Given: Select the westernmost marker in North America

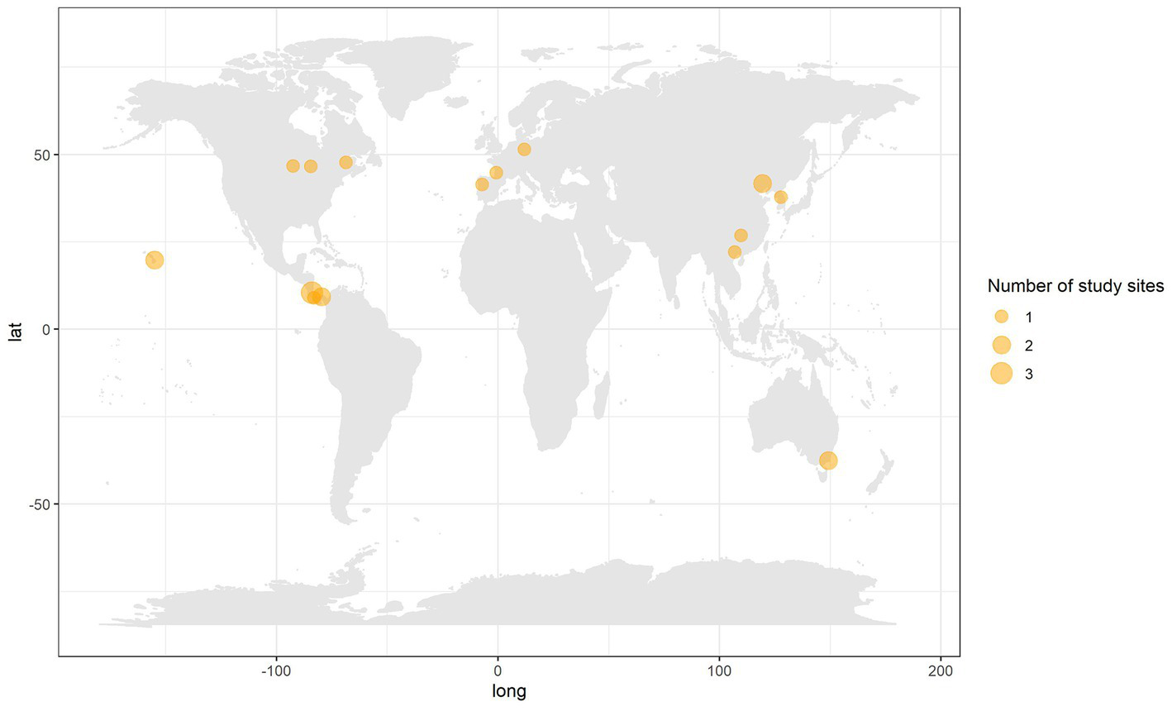Looking at the screenshot, I should pyautogui.click(x=293, y=166).
